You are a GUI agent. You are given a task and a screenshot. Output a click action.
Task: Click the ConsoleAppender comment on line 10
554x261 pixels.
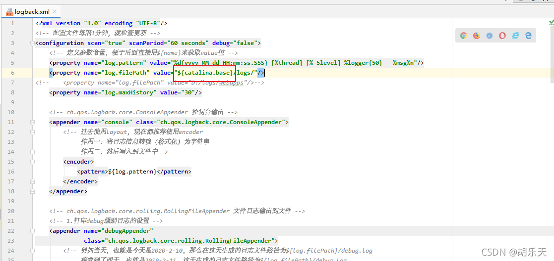coord(143,112)
